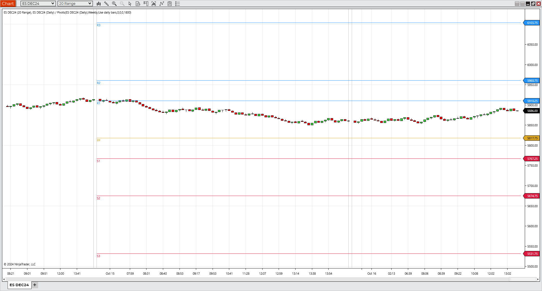Select the R3 pivot line label
This screenshot has height=291, width=542.
[x=99, y=25]
